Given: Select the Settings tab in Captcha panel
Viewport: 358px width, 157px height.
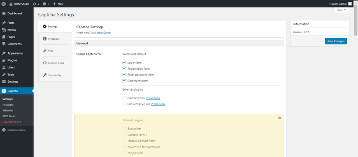Looking at the screenshot, I should click(55, 26).
